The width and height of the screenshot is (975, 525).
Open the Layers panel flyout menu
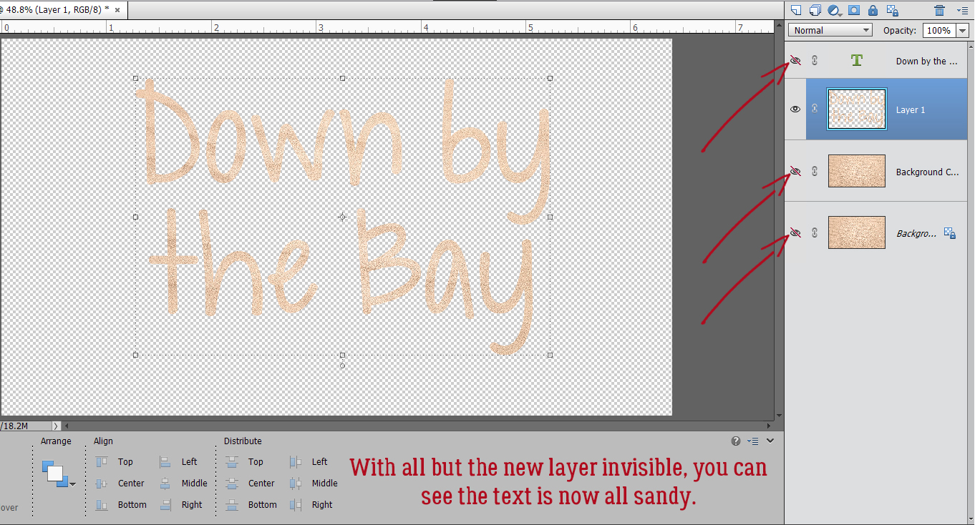(961, 10)
